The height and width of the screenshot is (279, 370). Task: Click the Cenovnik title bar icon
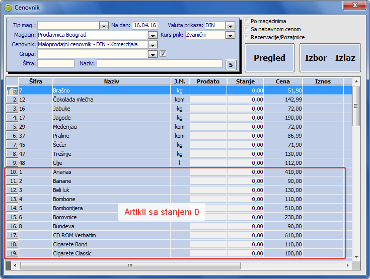(8, 8)
